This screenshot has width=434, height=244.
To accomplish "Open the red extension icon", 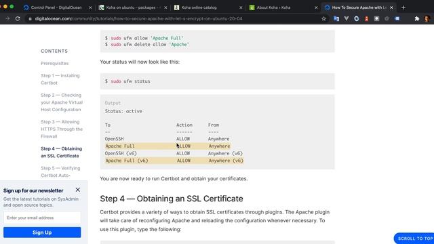I will (x=366, y=18).
